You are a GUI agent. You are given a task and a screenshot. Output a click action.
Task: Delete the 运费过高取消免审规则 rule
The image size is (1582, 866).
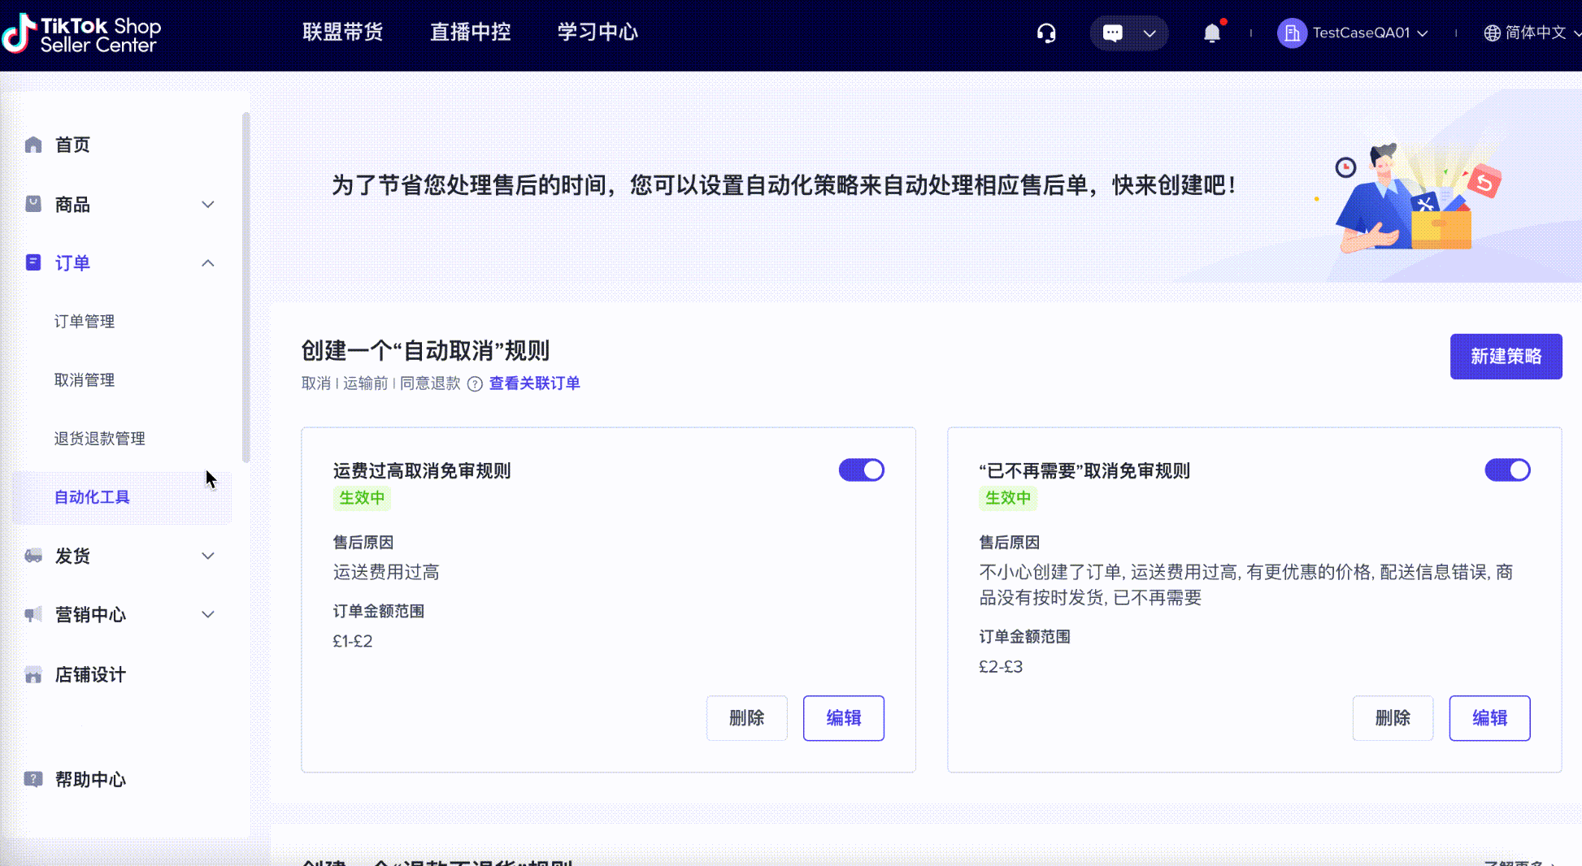[x=746, y=718]
